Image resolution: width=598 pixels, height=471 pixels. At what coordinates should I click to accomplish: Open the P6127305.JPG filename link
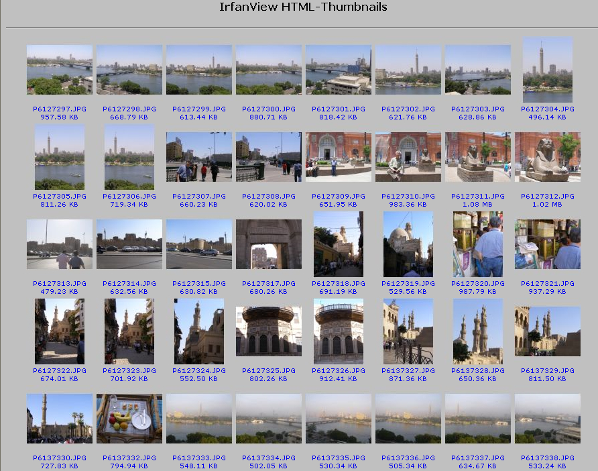60,196
